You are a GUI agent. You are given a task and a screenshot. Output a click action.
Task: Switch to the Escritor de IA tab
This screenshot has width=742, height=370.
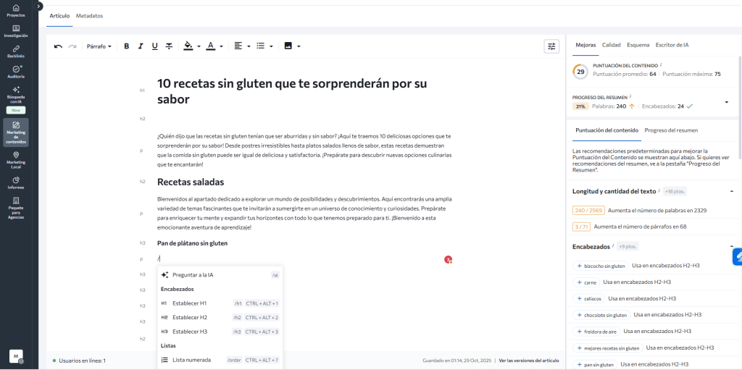tap(672, 45)
